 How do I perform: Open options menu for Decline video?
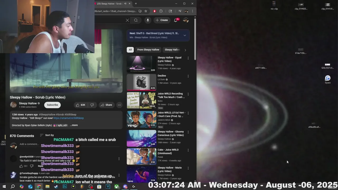188,76
